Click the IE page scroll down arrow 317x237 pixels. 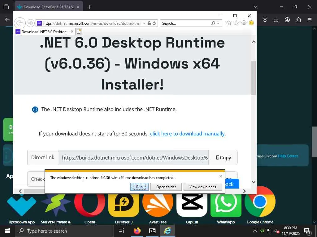tap(254, 182)
